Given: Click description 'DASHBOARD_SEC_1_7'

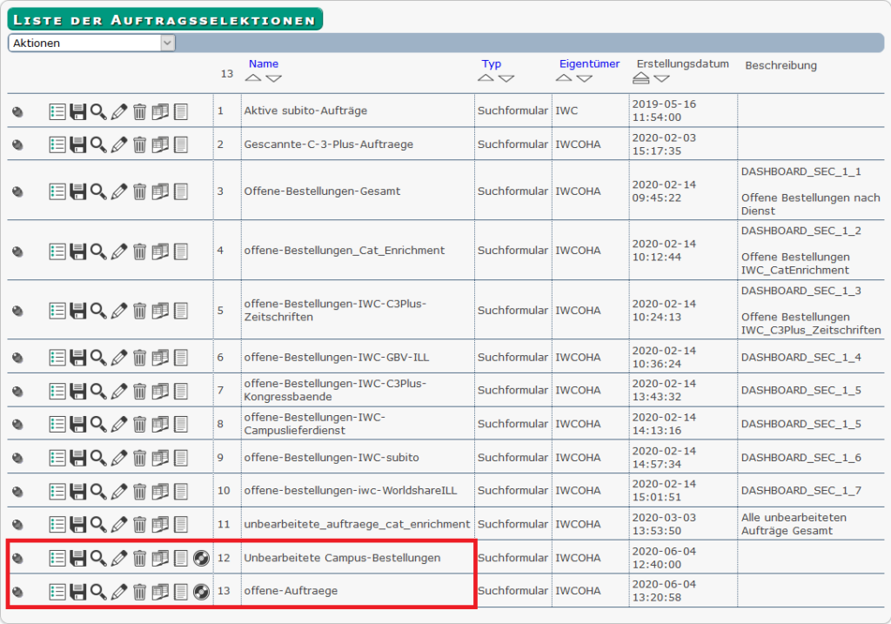Looking at the screenshot, I should (801, 491).
